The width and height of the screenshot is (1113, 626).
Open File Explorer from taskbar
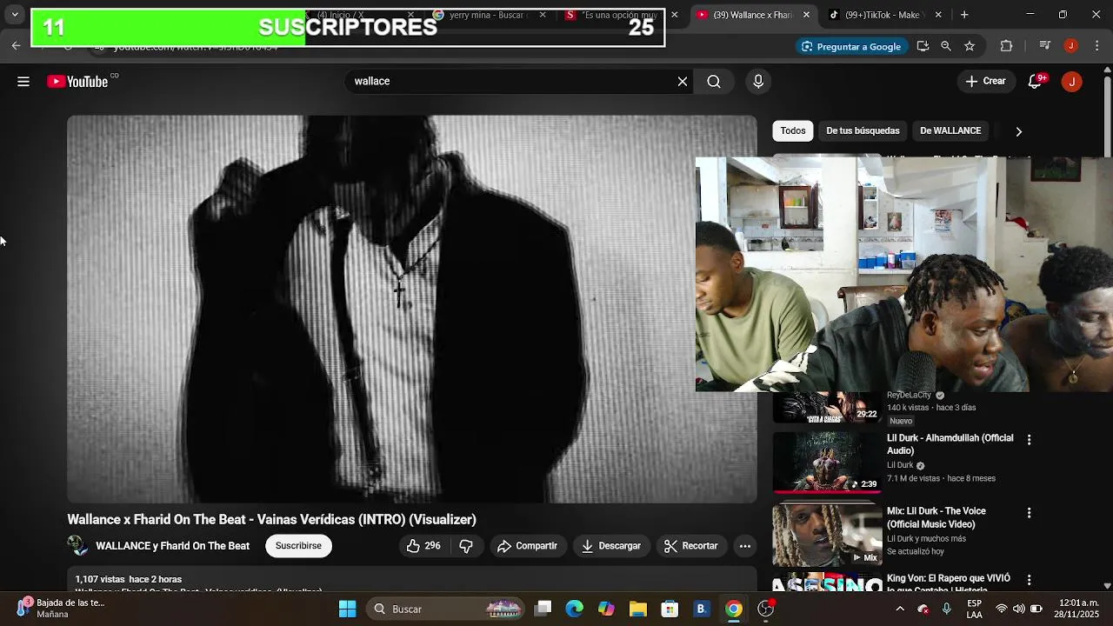tap(638, 609)
